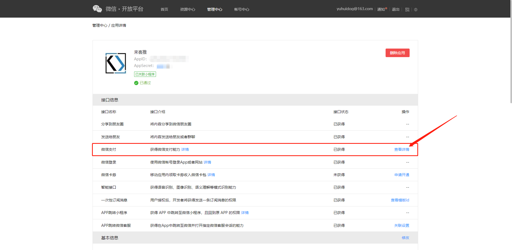Go to 管理中心 via breadcrumb

click(x=100, y=25)
